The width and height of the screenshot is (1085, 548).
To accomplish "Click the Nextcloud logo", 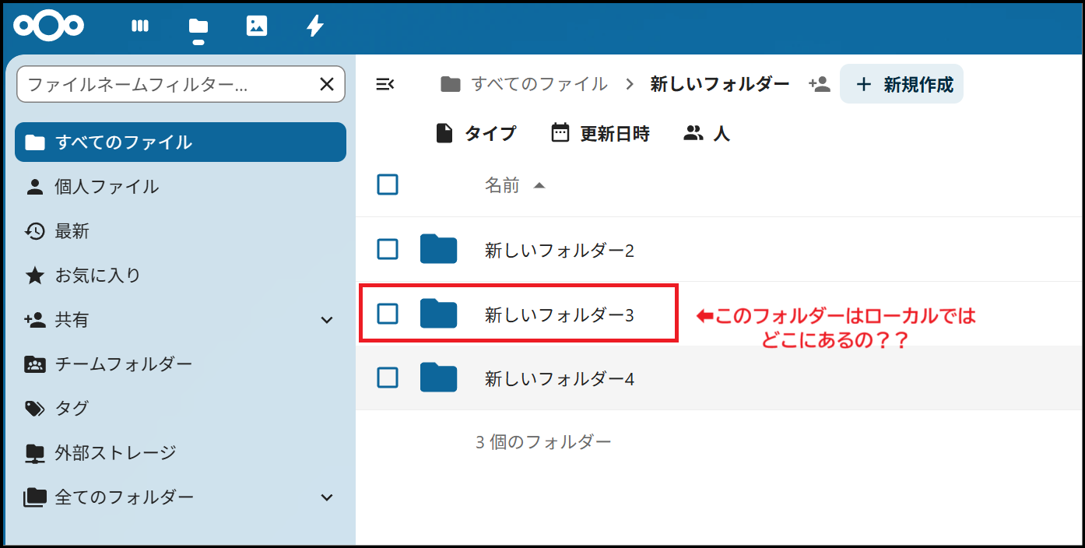I will [x=48, y=26].
